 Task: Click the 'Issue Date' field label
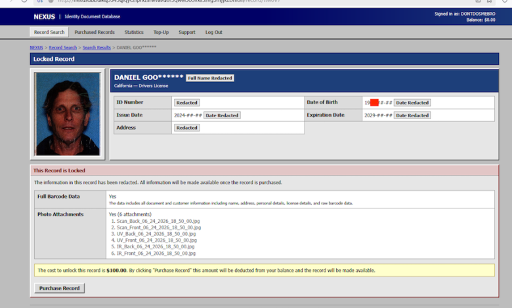129,115
